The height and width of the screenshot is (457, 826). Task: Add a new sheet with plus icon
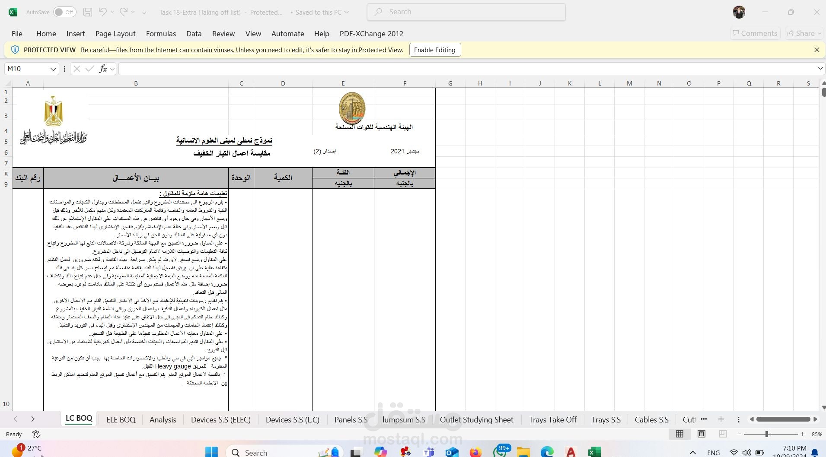coord(721,419)
